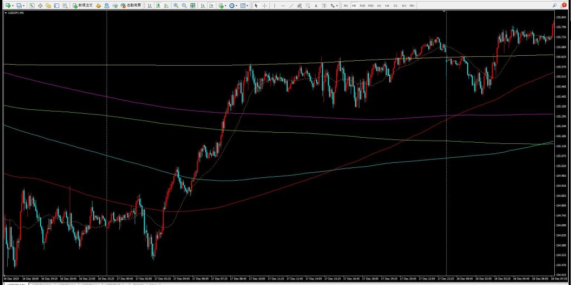Zoom in on the chart
Image resolution: width=571 pixels, height=285 pixels.
point(176,6)
